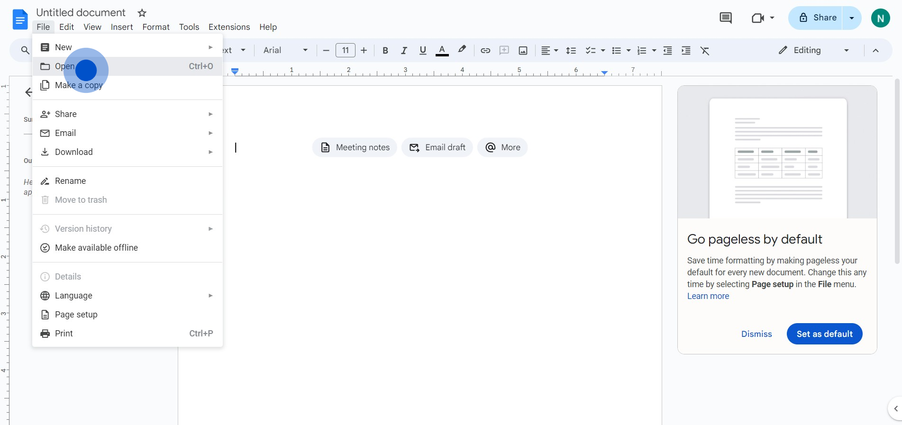This screenshot has height=425, width=902.
Task: Toggle underline formatting in toolbar
Action: pyautogui.click(x=423, y=51)
